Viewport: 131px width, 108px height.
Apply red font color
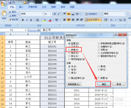[50, 20]
